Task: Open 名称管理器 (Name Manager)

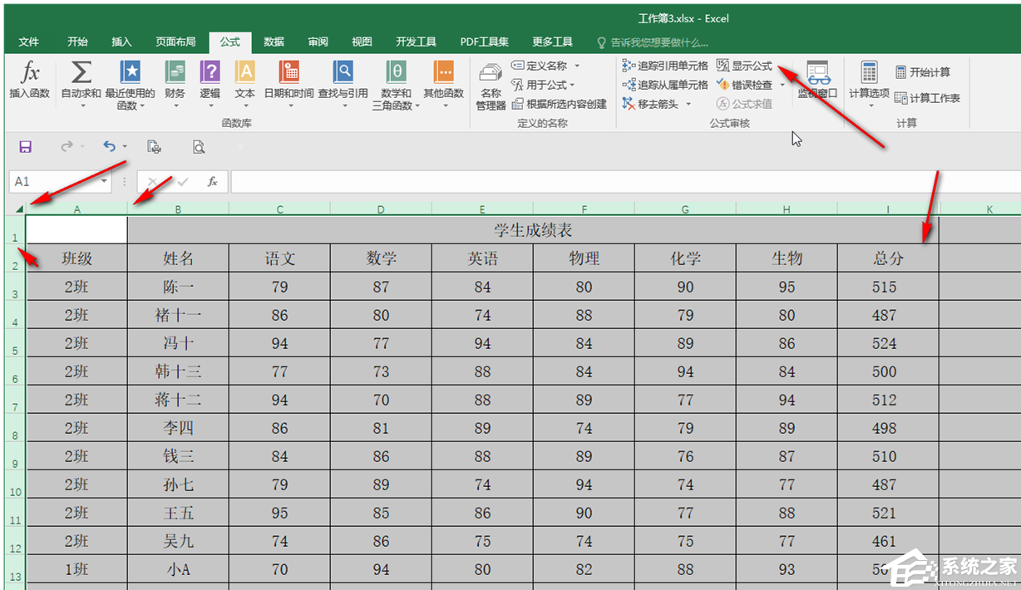Action: [x=491, y=83]
